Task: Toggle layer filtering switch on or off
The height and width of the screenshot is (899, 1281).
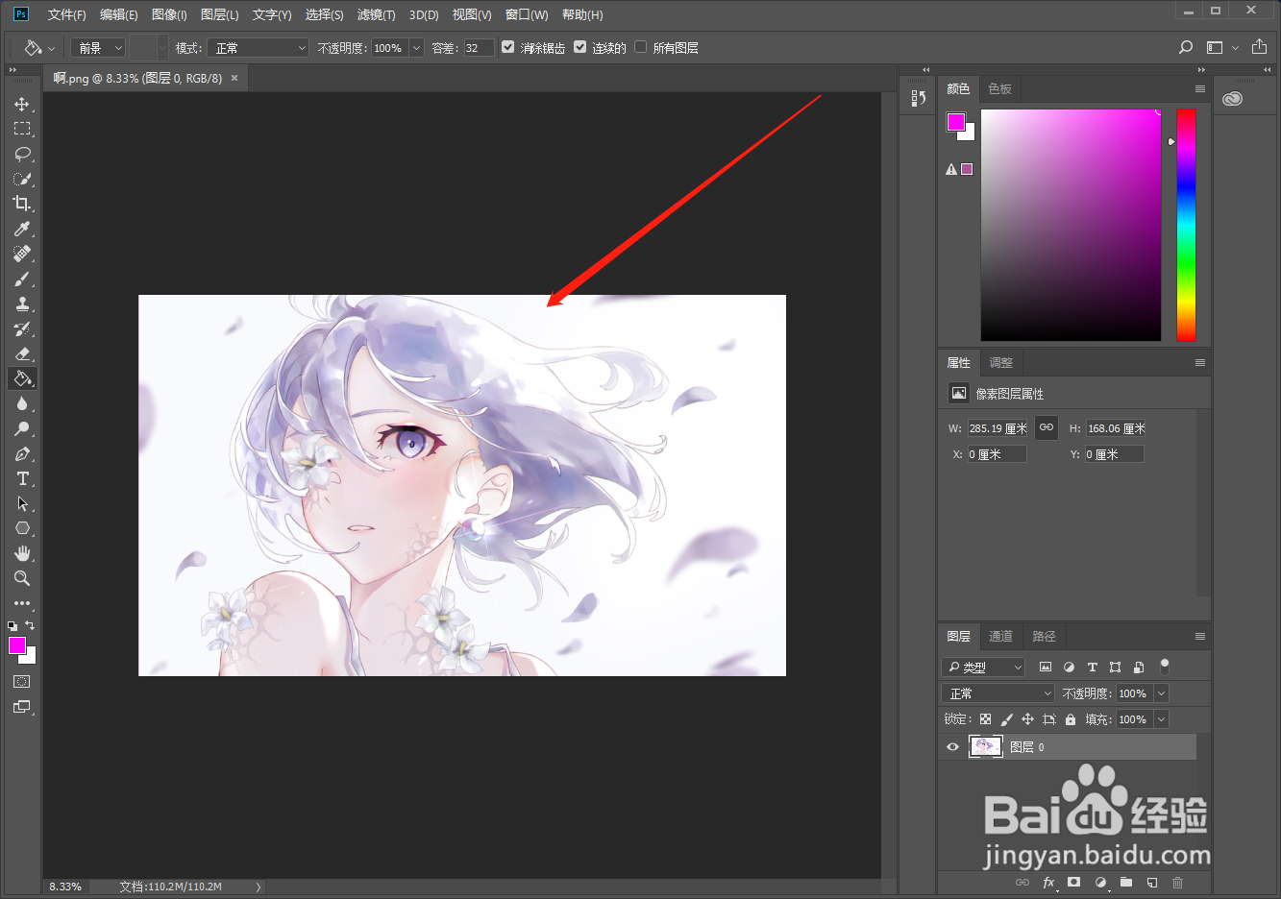Action: pos(1165,666)
